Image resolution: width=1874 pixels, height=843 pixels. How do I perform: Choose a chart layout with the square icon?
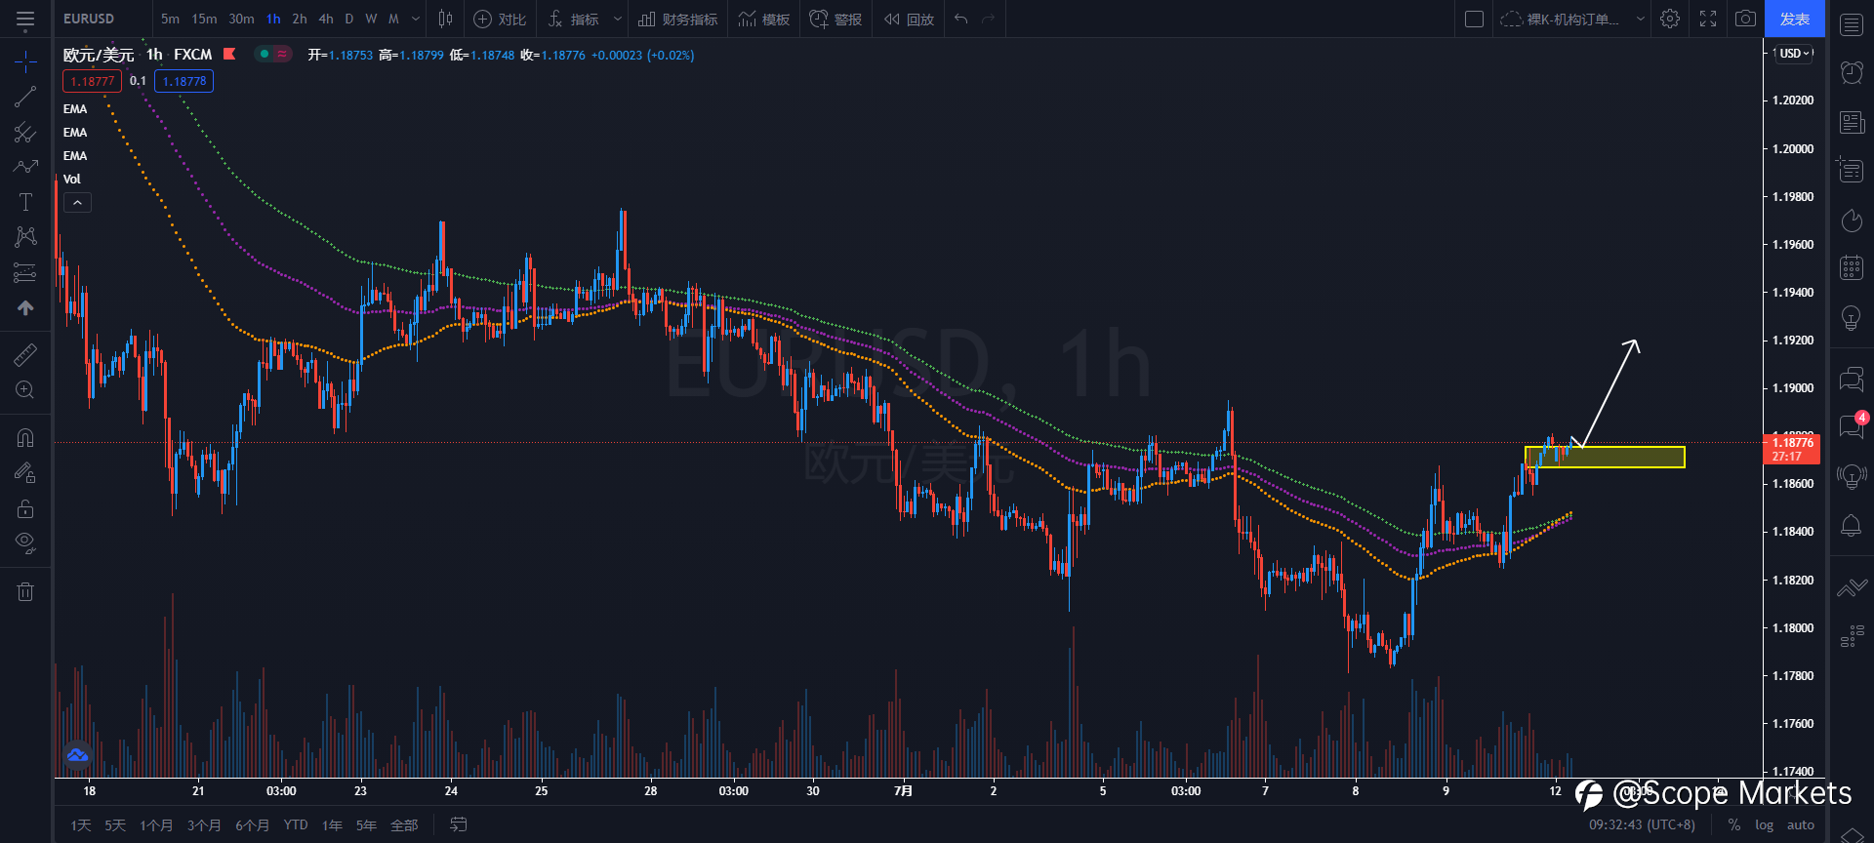[1475, 19]
